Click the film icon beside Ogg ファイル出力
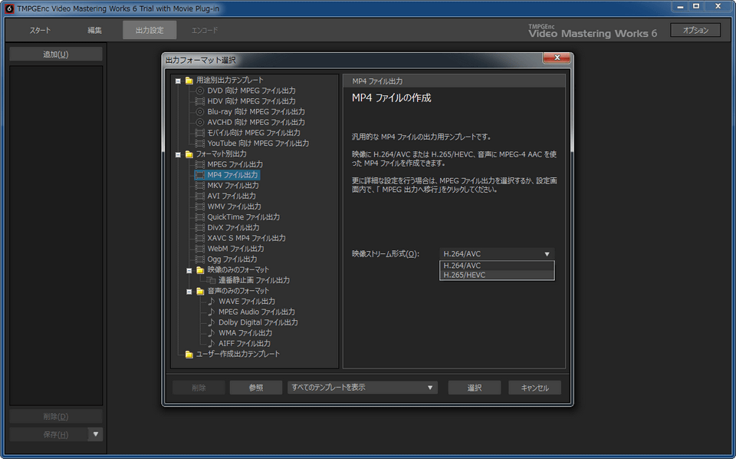 click(199, 259)
